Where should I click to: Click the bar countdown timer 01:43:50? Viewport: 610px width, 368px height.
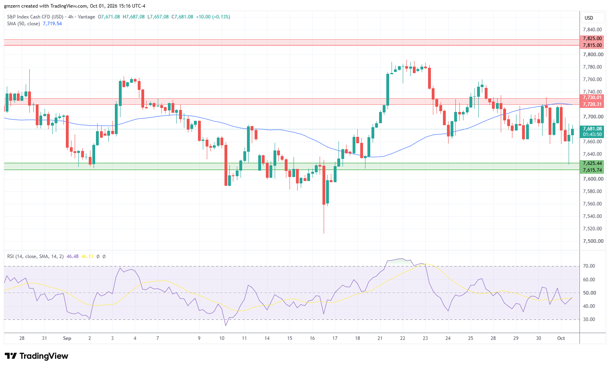click(x=592, y=134)
